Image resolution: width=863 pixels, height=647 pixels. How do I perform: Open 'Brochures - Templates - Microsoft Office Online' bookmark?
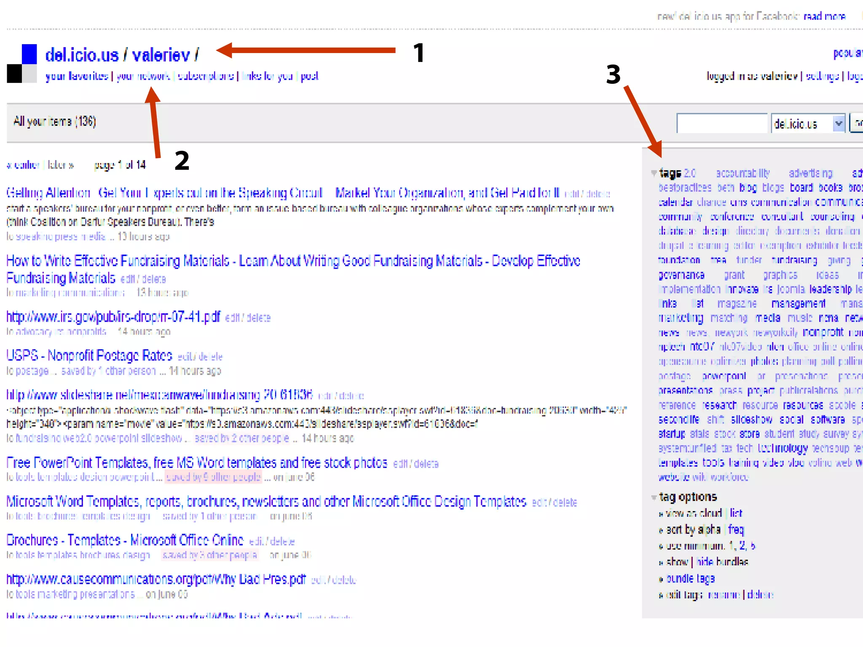[125, 540]
